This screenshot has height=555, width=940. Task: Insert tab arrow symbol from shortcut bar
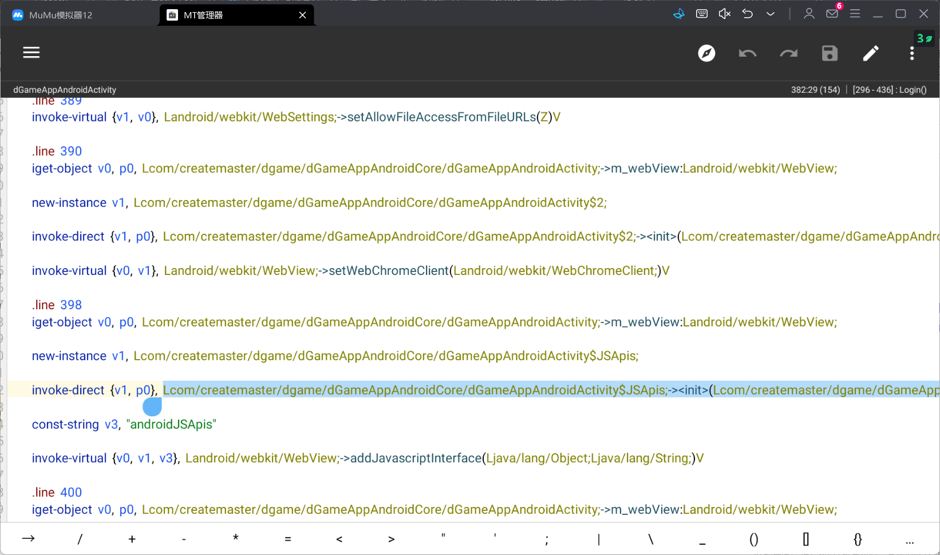29,539
